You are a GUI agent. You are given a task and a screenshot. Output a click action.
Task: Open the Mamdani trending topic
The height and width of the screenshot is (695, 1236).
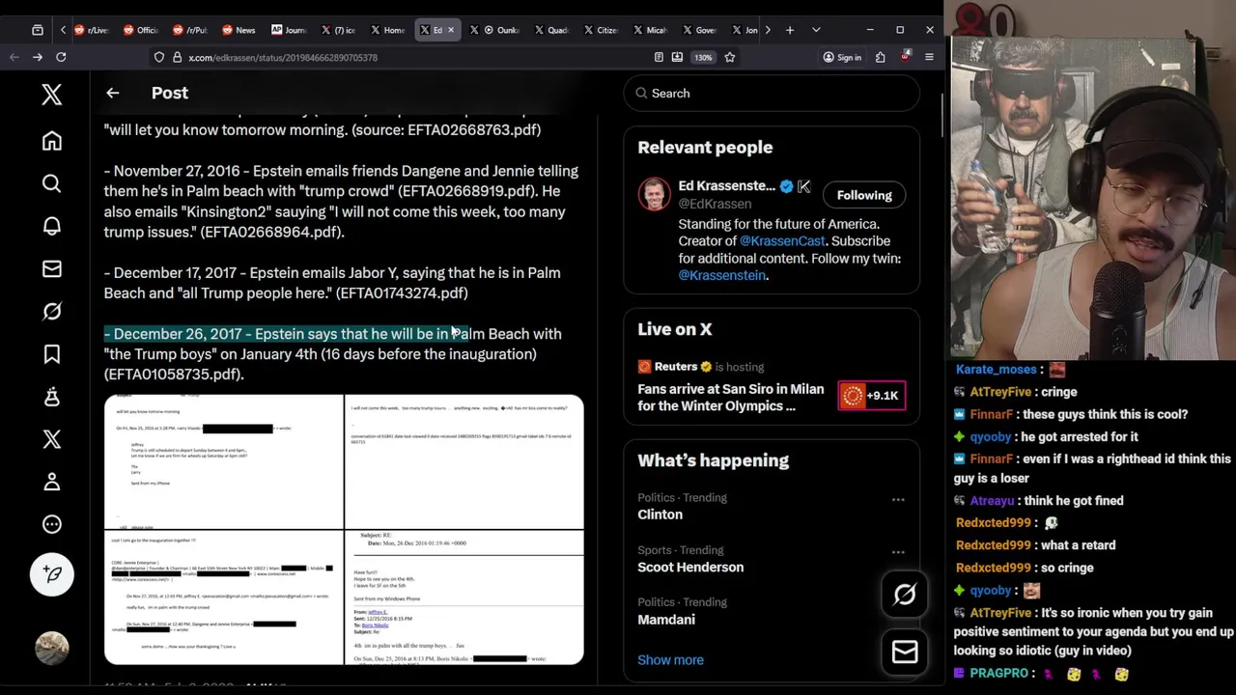pyautogui.click(x=666, y=620)
